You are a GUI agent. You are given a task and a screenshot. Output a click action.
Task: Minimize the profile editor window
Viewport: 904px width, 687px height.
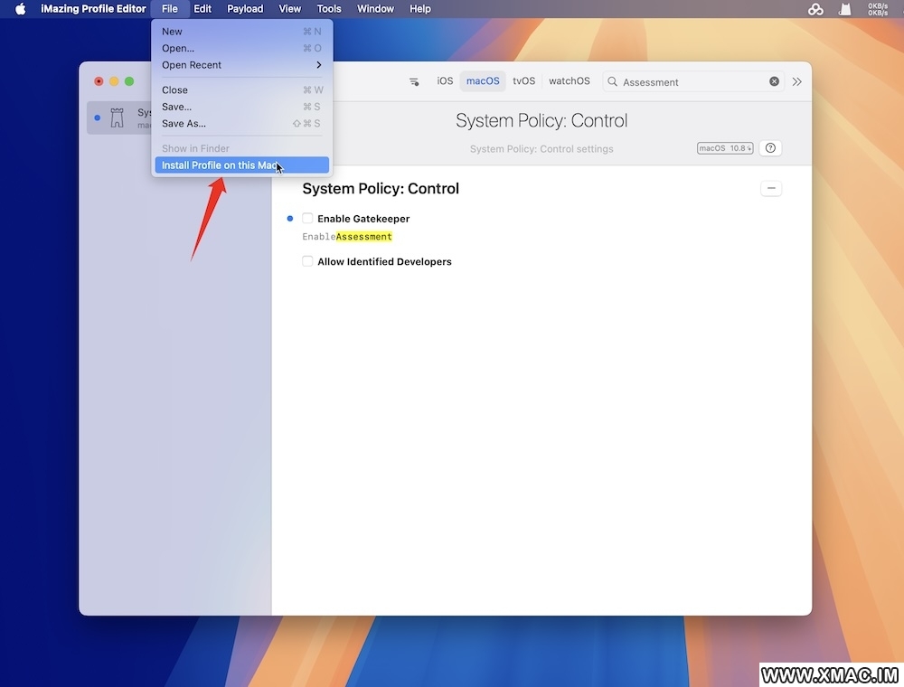114,81
